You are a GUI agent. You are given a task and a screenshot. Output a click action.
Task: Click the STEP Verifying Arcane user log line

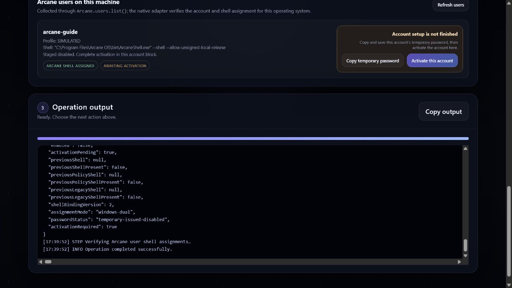pos(117,241)
